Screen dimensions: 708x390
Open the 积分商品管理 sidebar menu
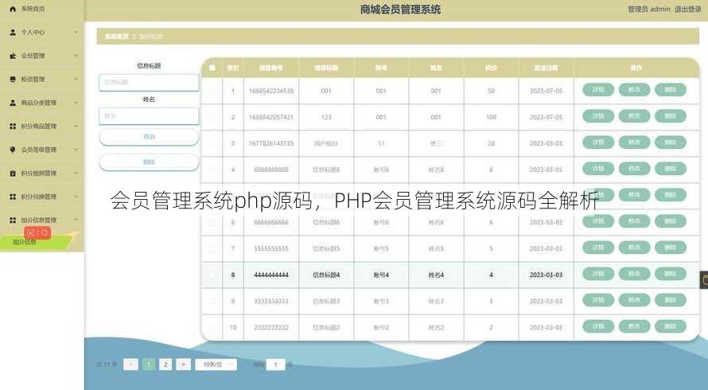[42, 126]
